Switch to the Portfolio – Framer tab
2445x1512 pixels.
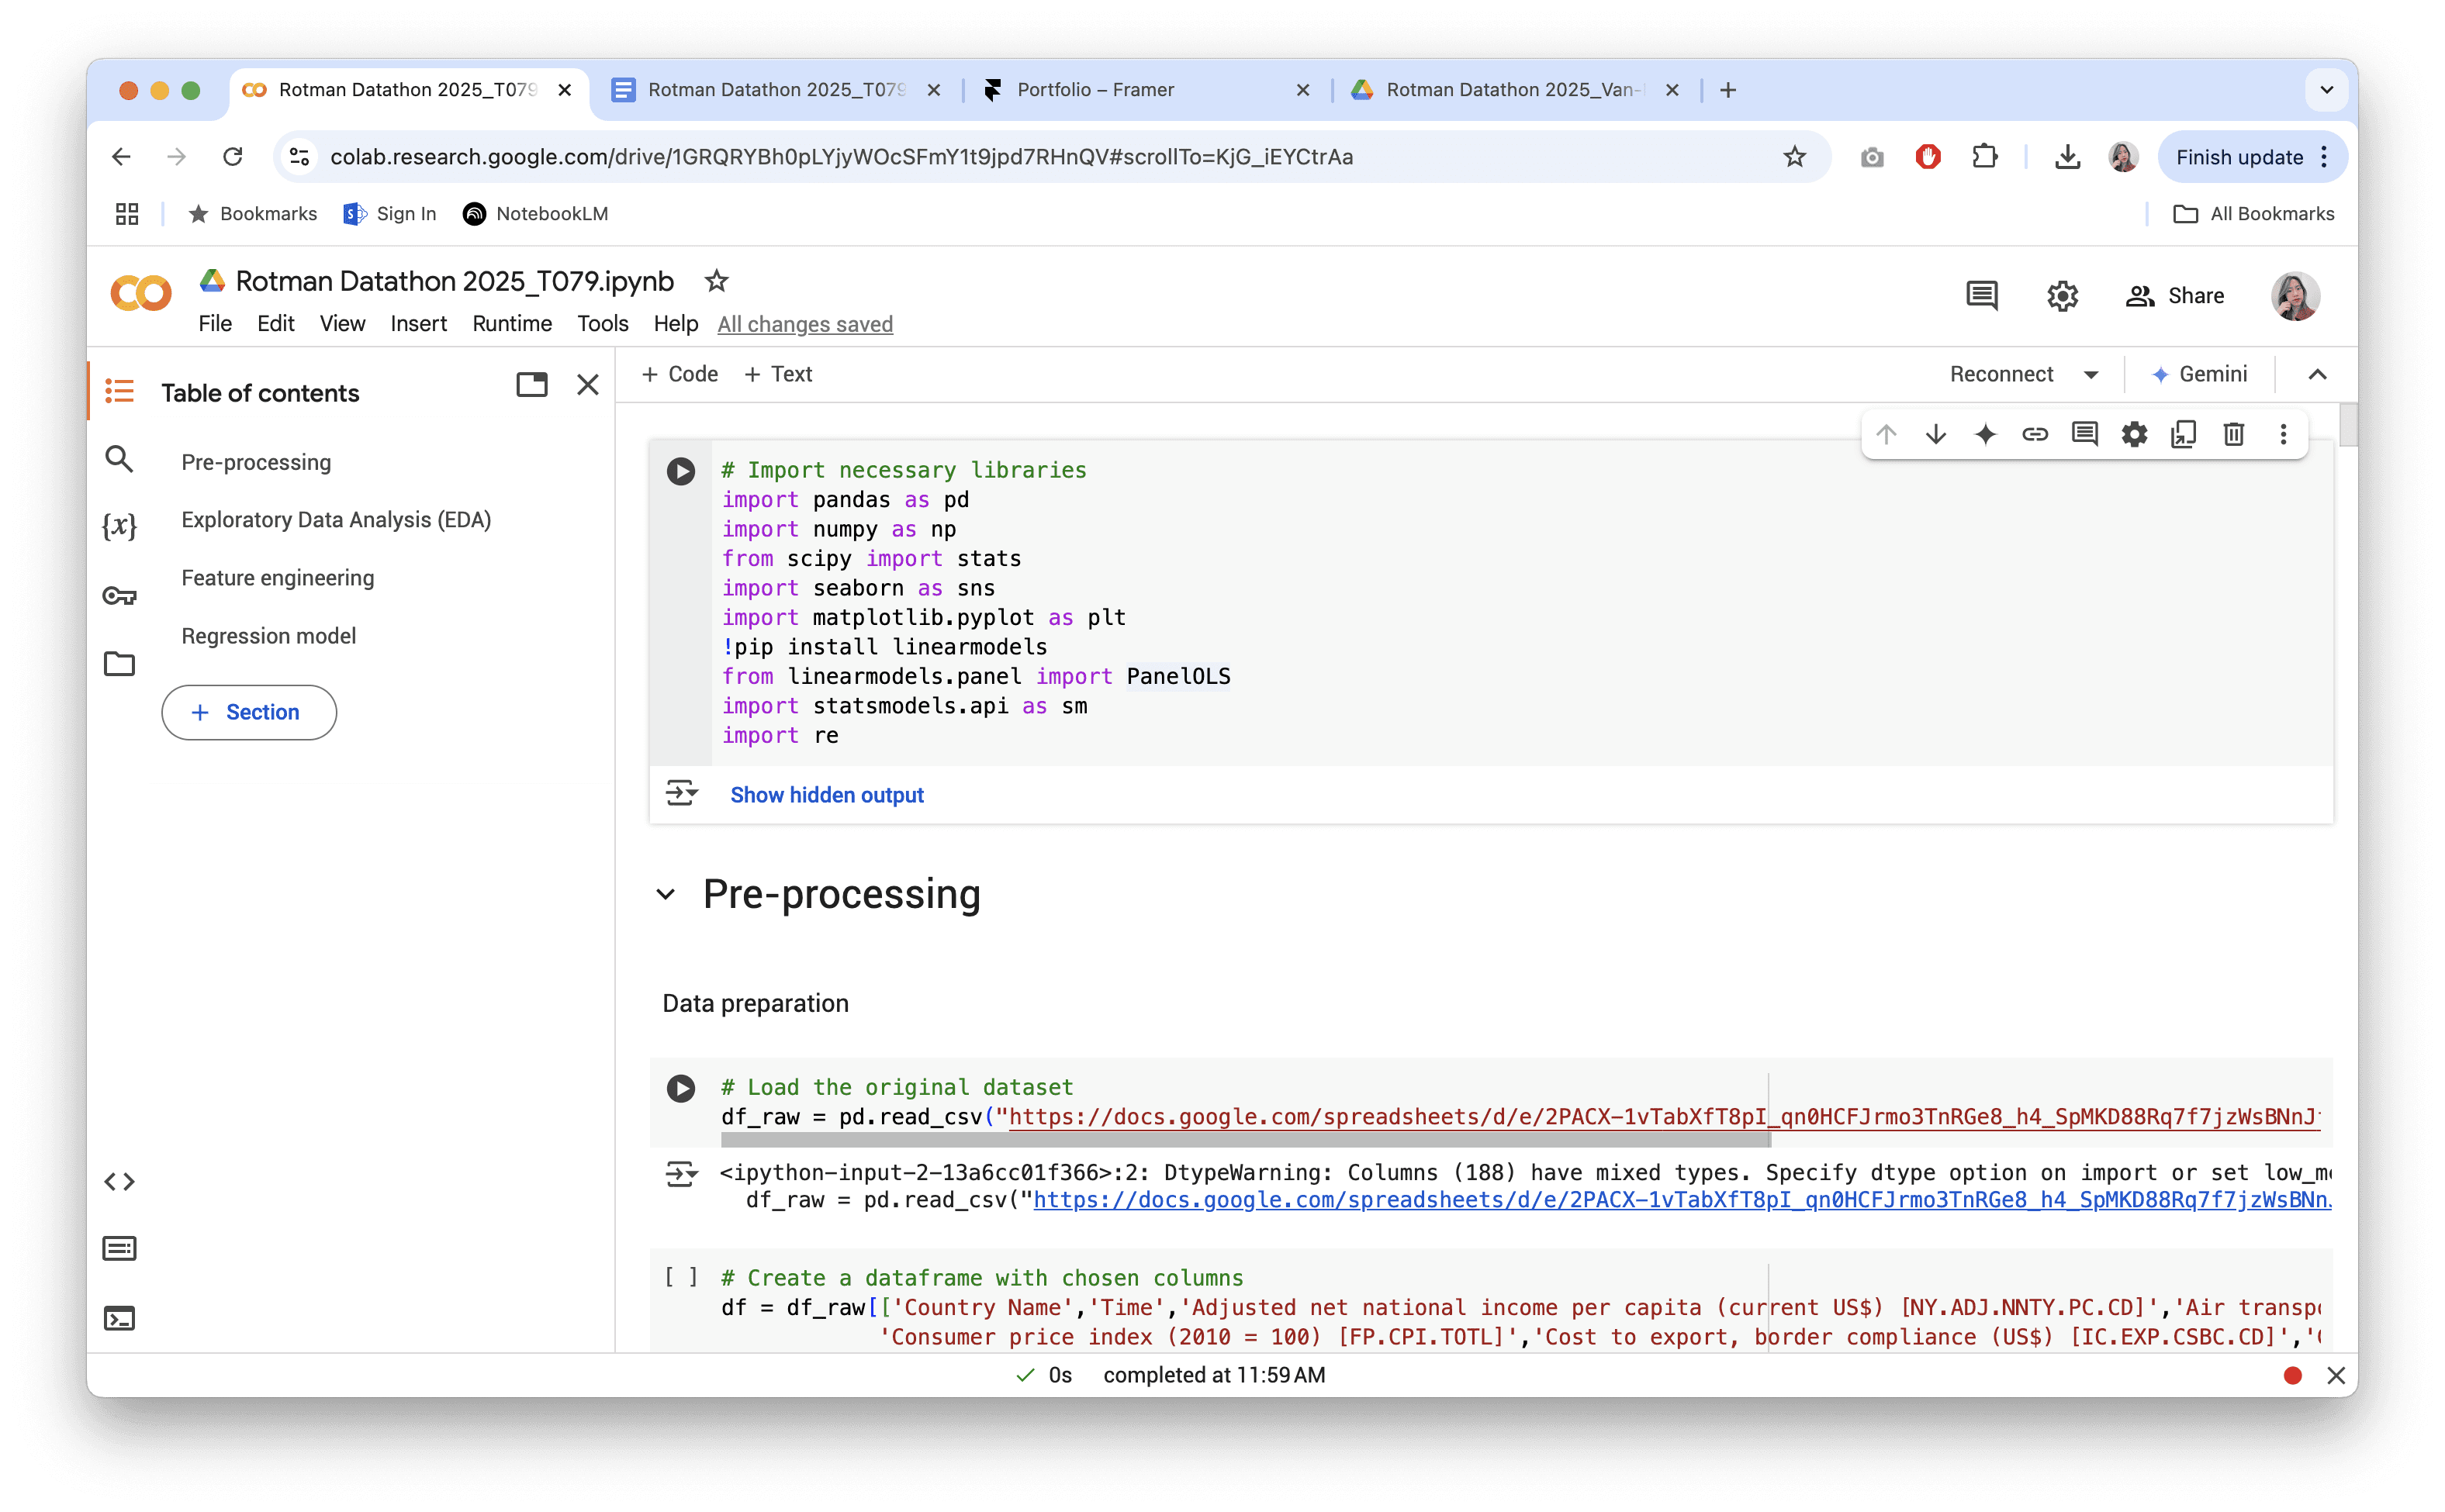click(x=1095, y=90)
